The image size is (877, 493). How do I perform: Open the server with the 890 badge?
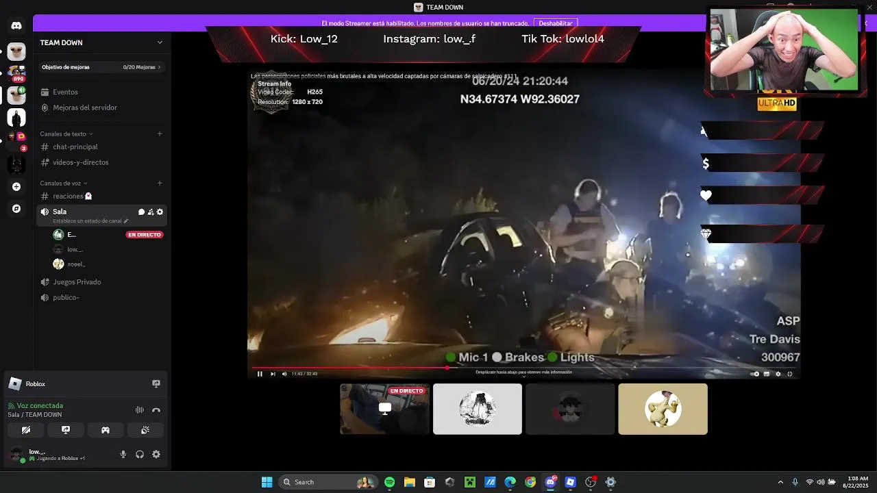[16, 73]
